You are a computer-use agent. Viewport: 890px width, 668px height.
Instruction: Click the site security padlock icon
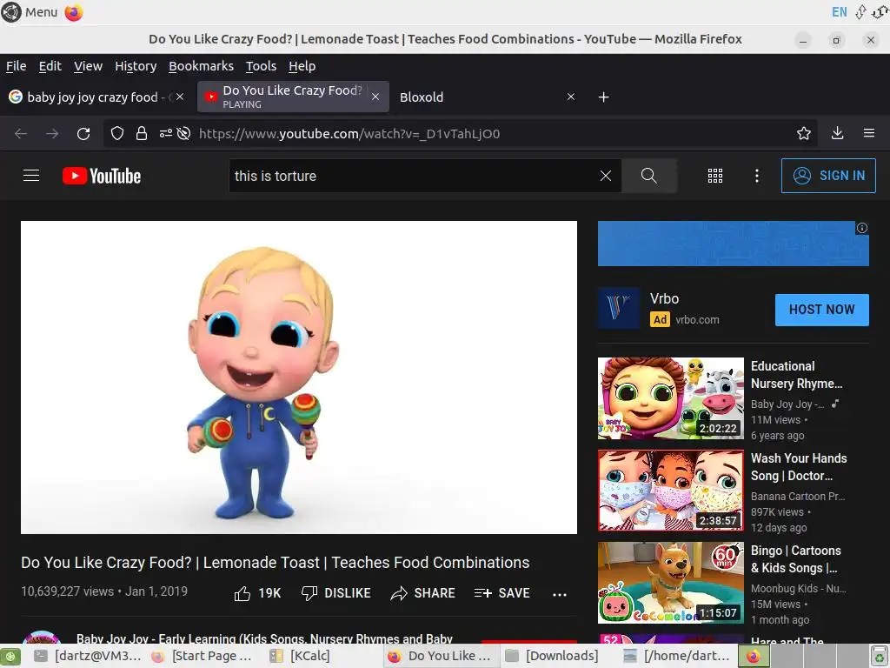point(142,134)
